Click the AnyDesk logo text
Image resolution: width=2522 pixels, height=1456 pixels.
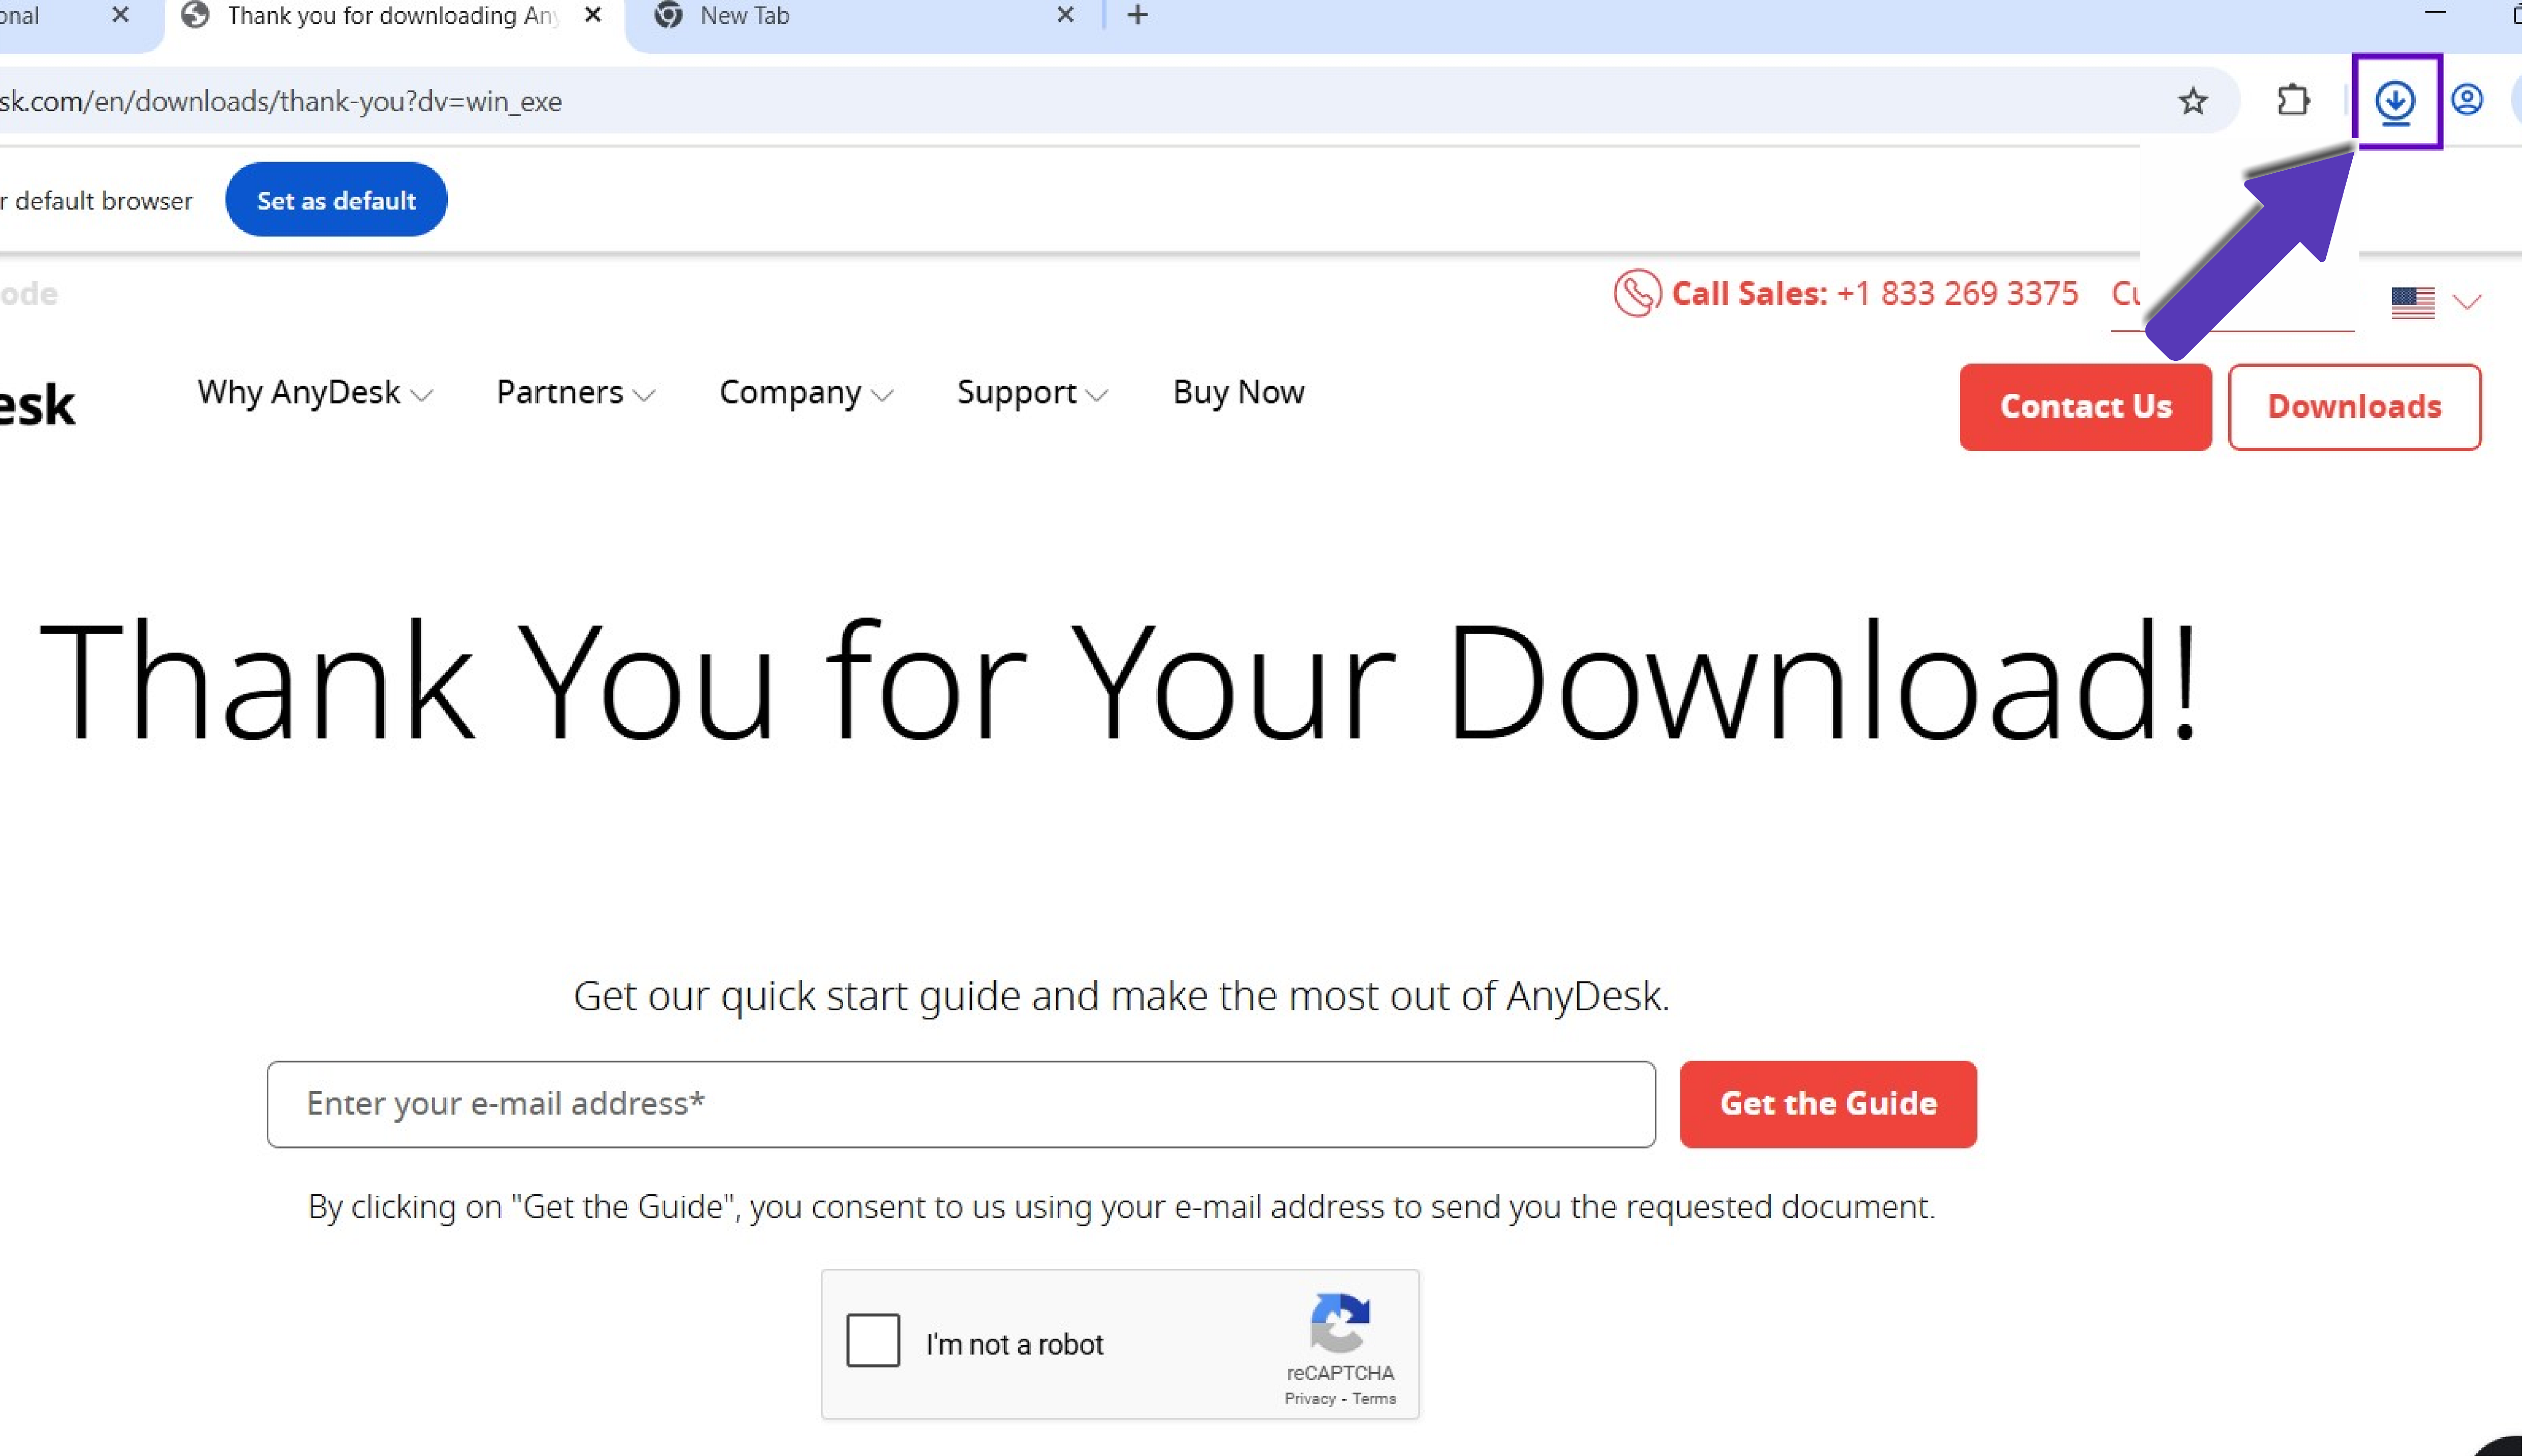click(37, 405)
